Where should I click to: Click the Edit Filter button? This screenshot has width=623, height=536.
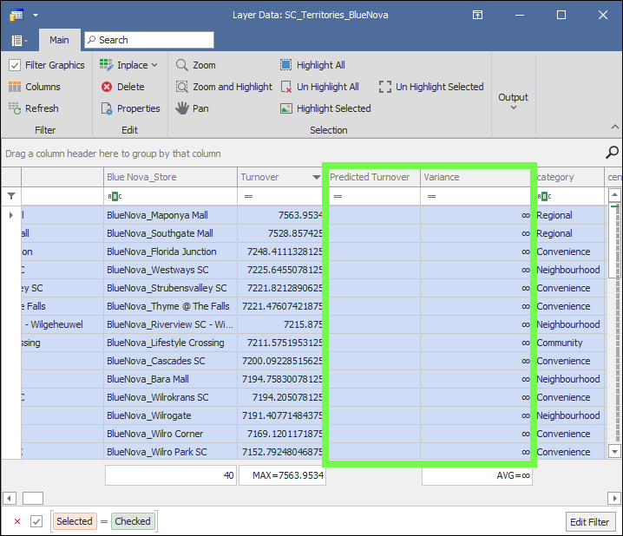point(590,521)
